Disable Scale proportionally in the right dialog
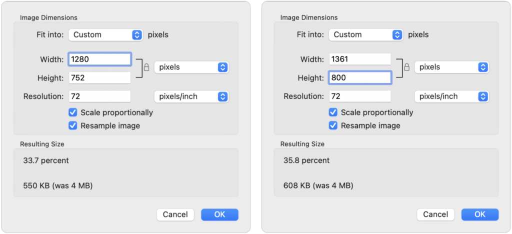 [x=333, y=112]
